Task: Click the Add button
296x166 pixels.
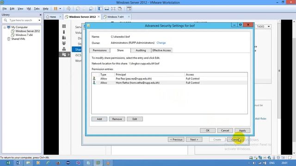Action: [99, 119]
